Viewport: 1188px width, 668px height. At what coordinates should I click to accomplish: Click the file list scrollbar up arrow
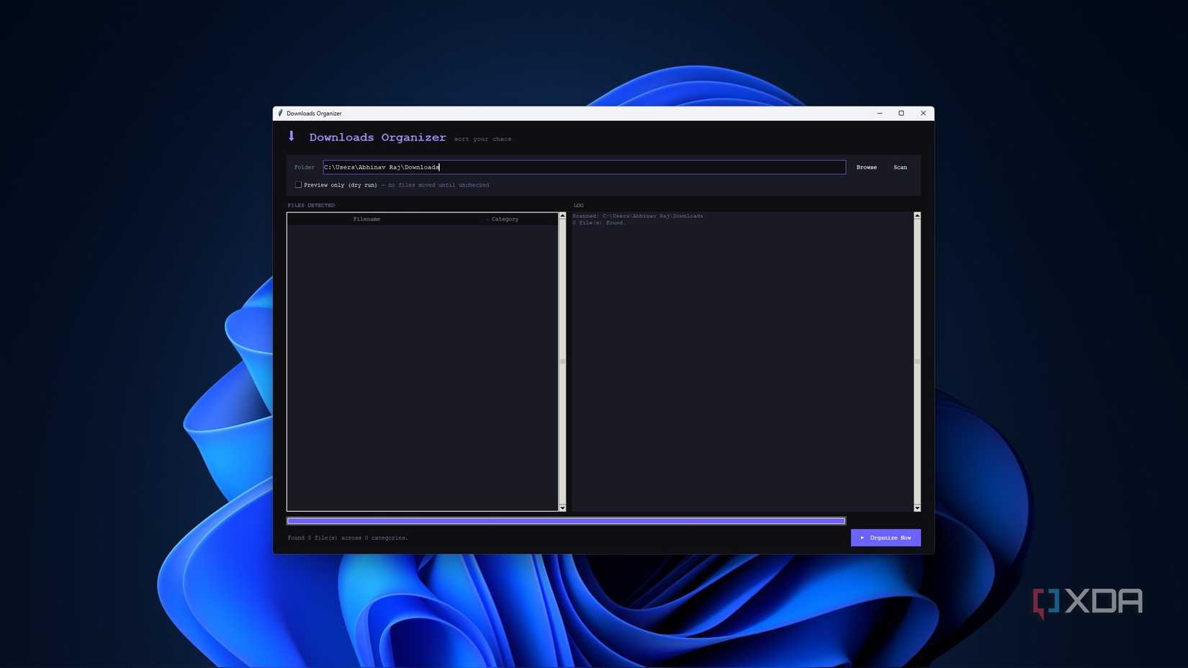click(562, 216)
